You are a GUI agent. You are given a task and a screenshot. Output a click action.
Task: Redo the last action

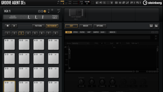(x=137, y=3)
